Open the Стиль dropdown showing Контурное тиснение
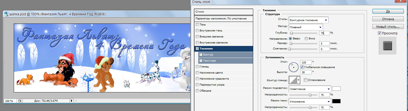 tap(308, 20)
